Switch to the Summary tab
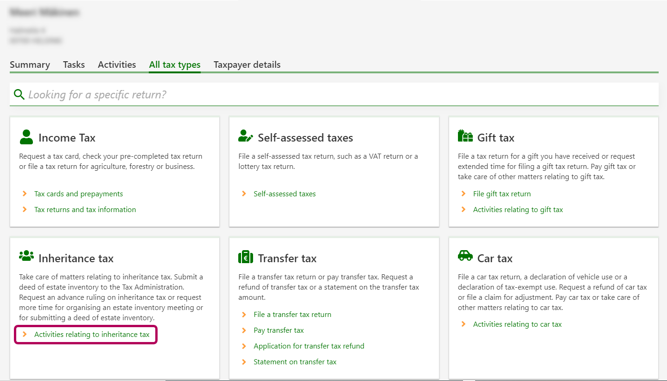The height and width of the screenshot is (381, 667). pos(30,65)
